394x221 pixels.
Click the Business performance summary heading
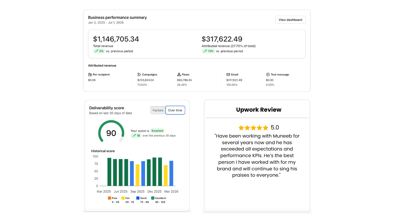(x=117, y=18)
